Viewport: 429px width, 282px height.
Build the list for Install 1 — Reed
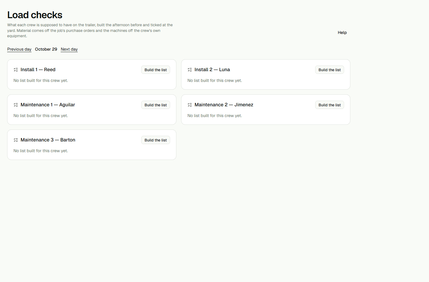pyautogui.click(x=156, y=70)
